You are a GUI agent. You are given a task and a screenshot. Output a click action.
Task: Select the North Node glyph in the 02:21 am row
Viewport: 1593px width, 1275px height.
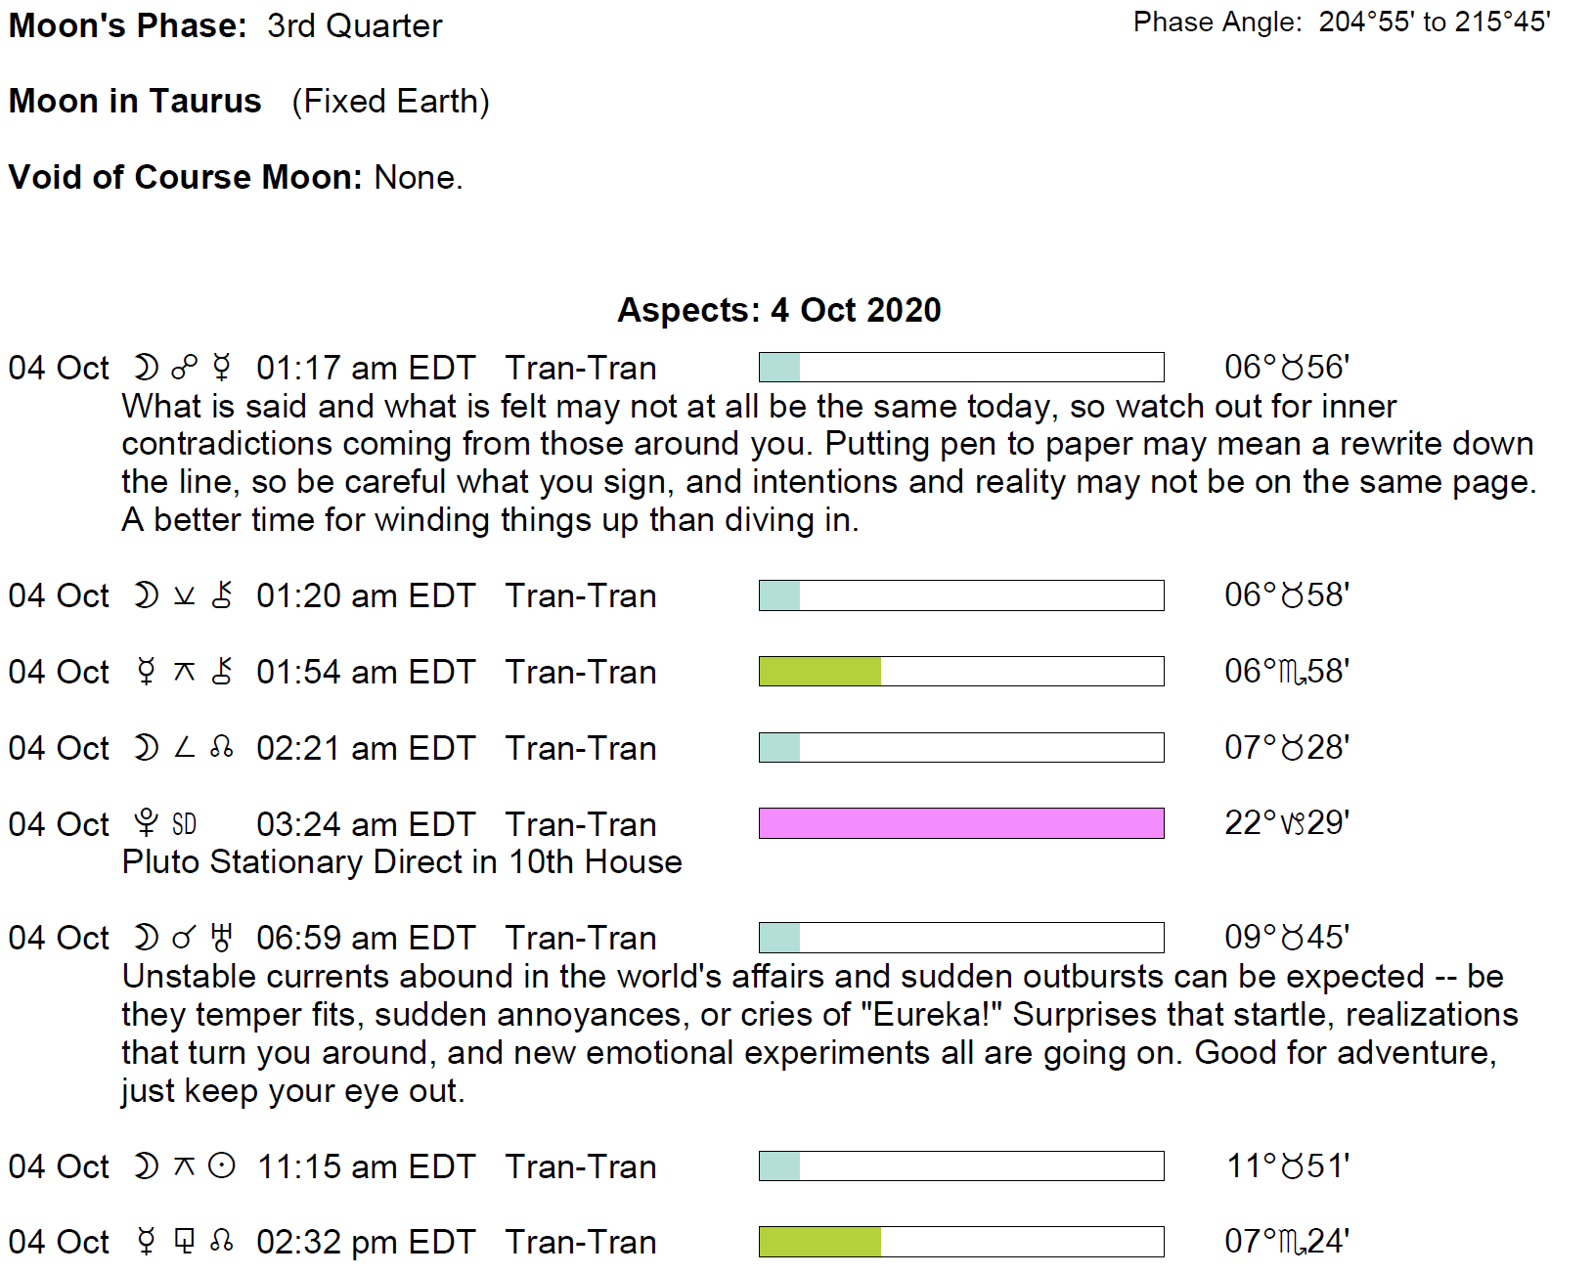(222, 748)
